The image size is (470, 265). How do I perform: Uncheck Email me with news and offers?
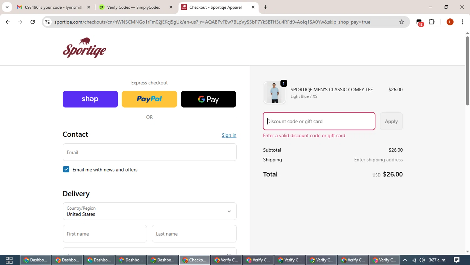66,170
